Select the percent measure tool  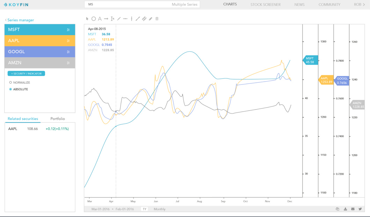coord(113,18)
